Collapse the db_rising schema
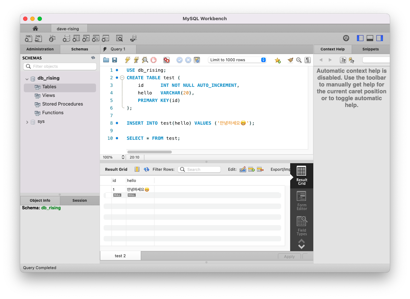410x299 pixels. pyautogui.click(x=27, y=79)
